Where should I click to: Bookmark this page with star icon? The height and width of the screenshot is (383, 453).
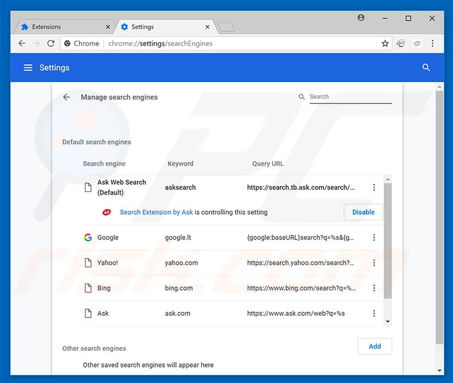[385, 44]
